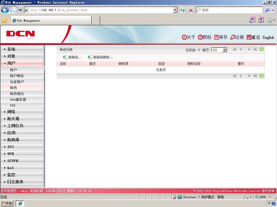This screenshot has width=277, height=207.
Task: Open a new blank browser tab
Action: pyautogui.click(x=96, y=20)
